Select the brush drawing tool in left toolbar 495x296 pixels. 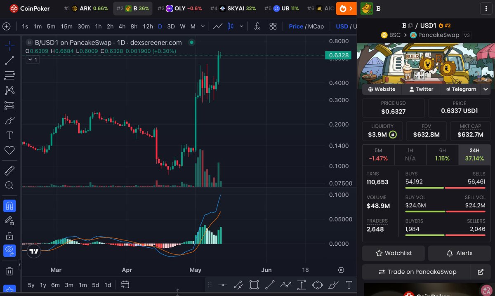coord(9,120)
